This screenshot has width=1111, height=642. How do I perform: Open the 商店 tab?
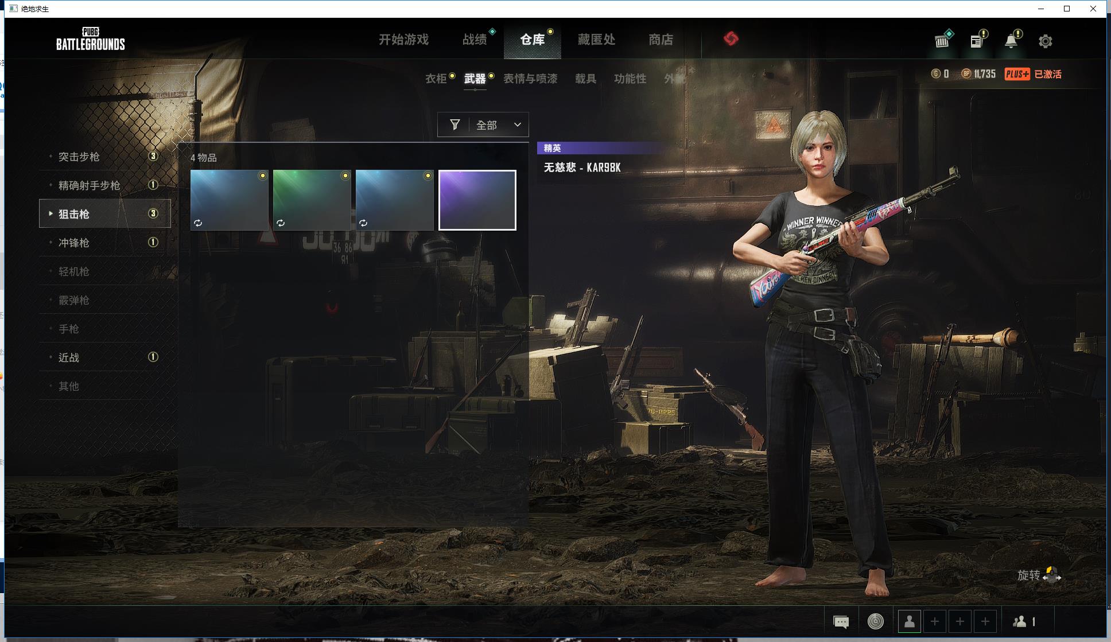661,40
